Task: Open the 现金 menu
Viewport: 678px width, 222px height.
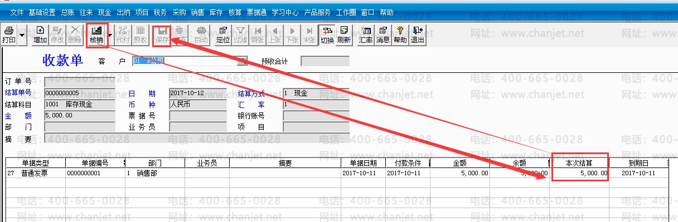Action: click(x=104, y=12)
